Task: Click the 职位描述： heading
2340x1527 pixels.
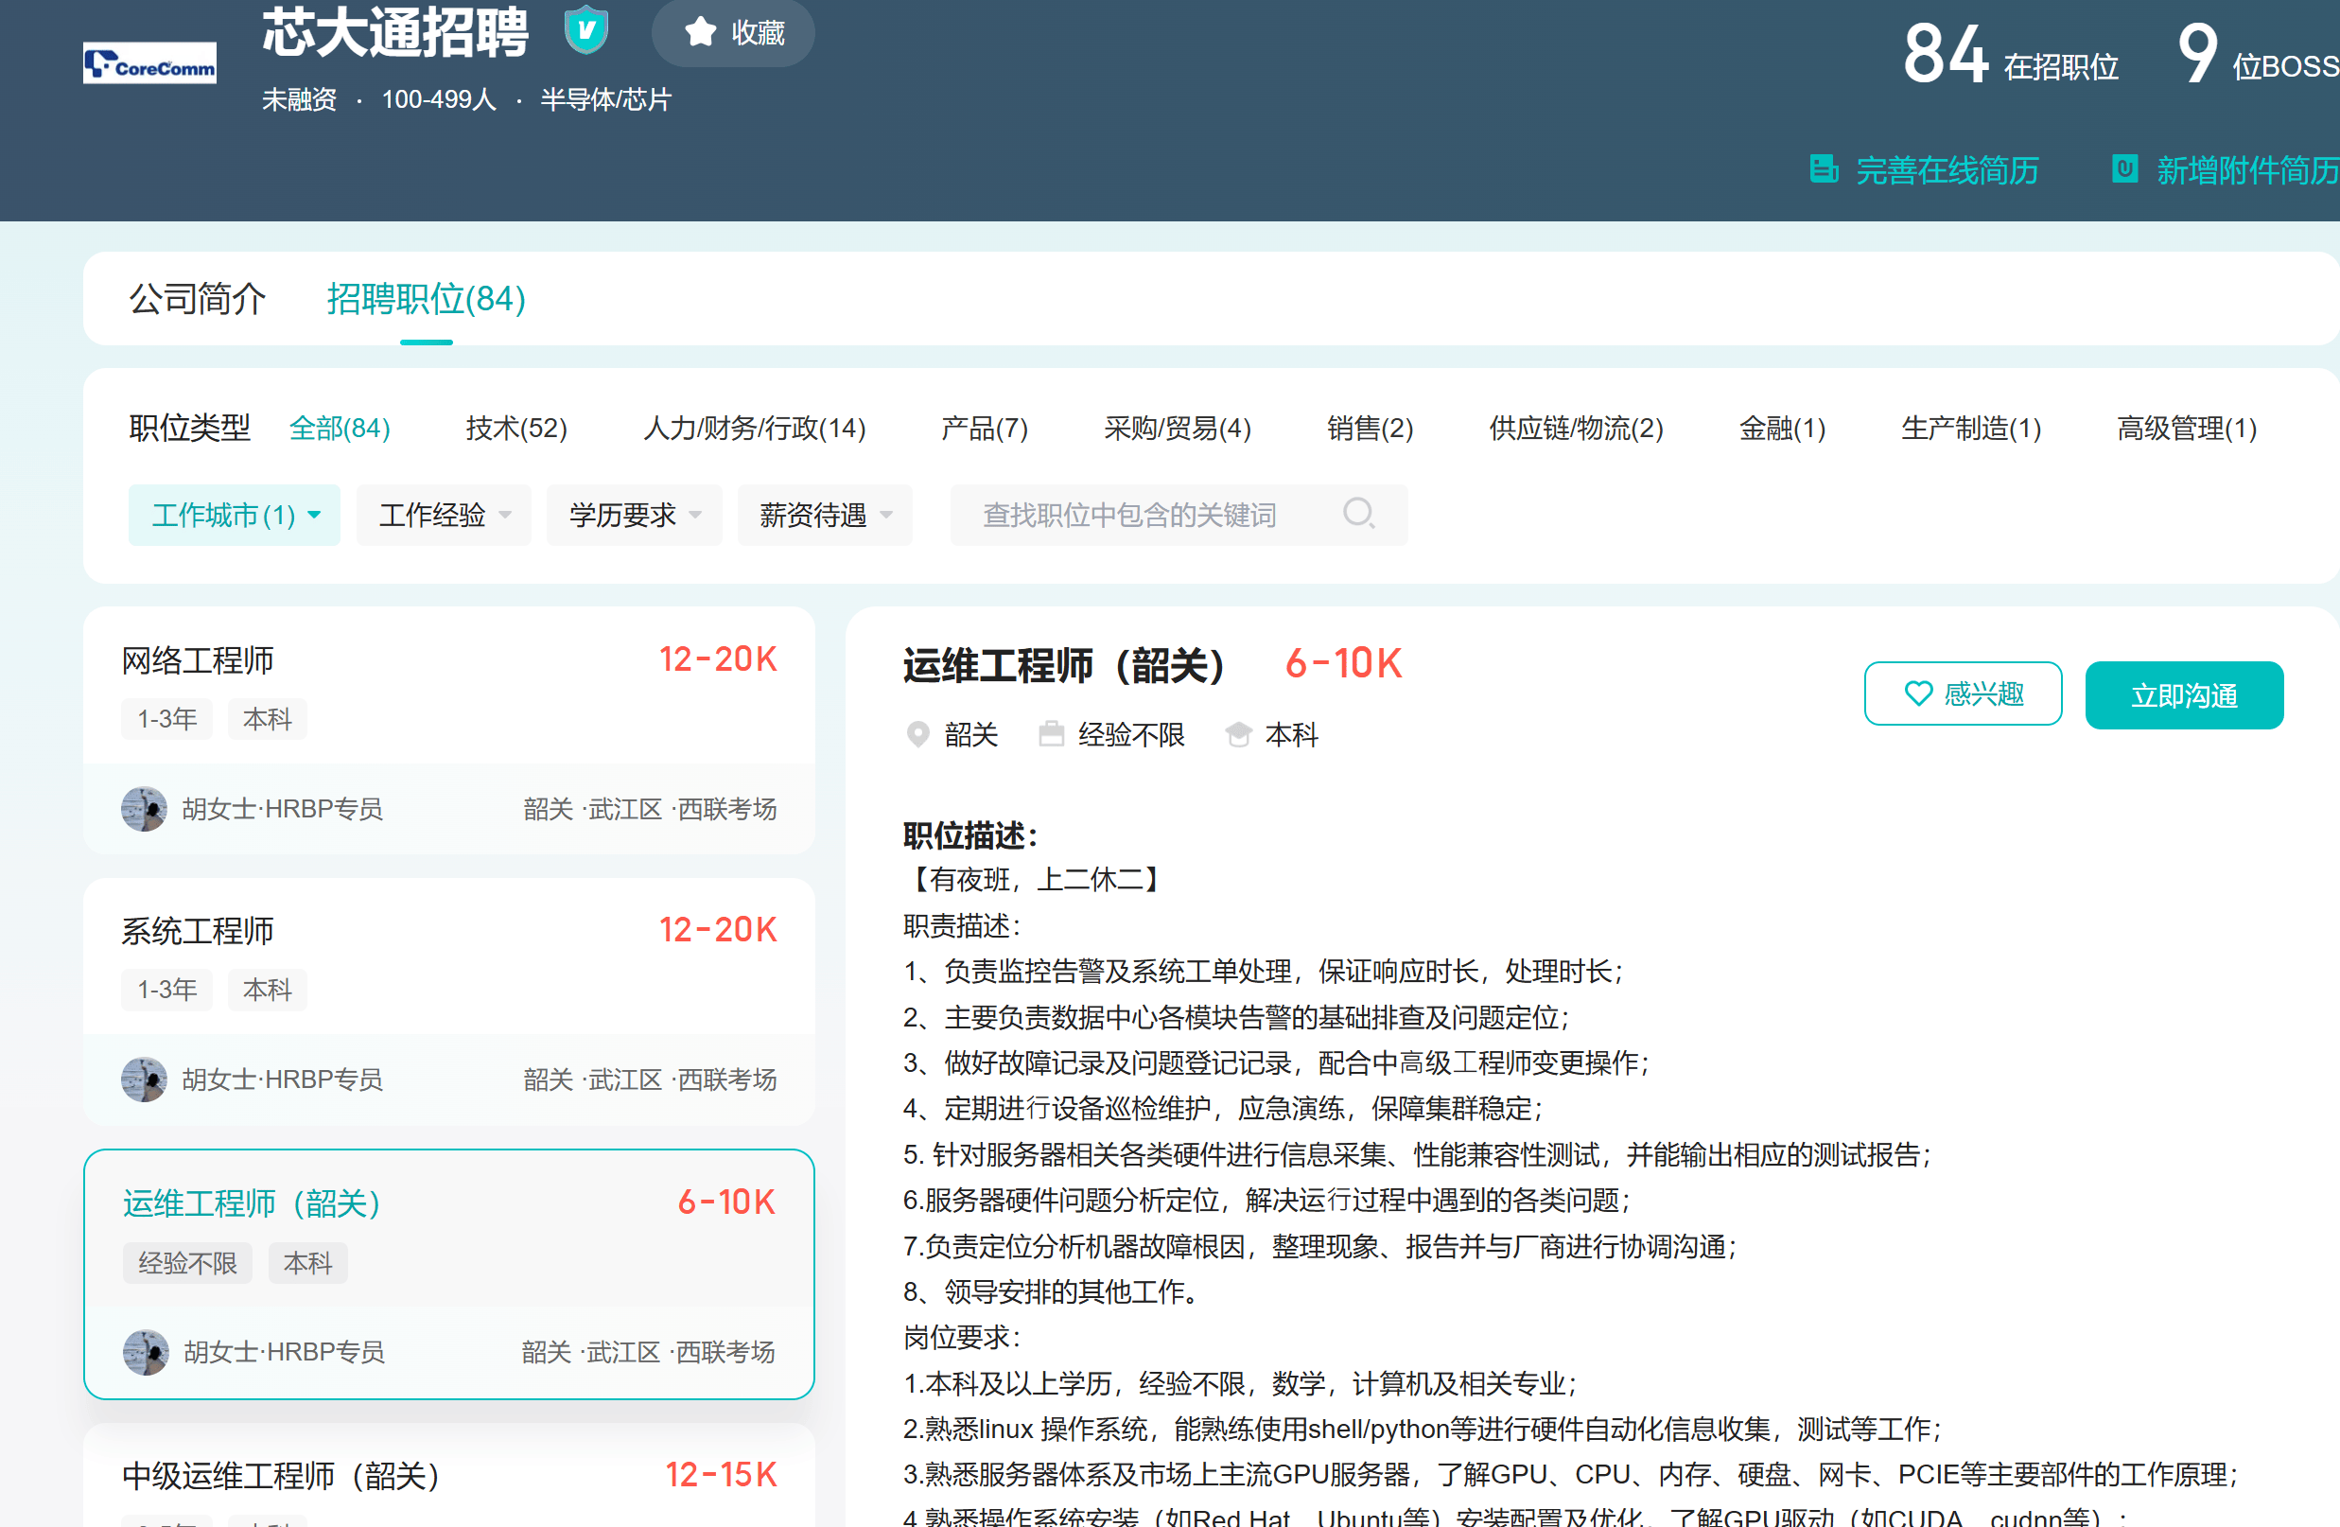Action: tap(970, 835)
